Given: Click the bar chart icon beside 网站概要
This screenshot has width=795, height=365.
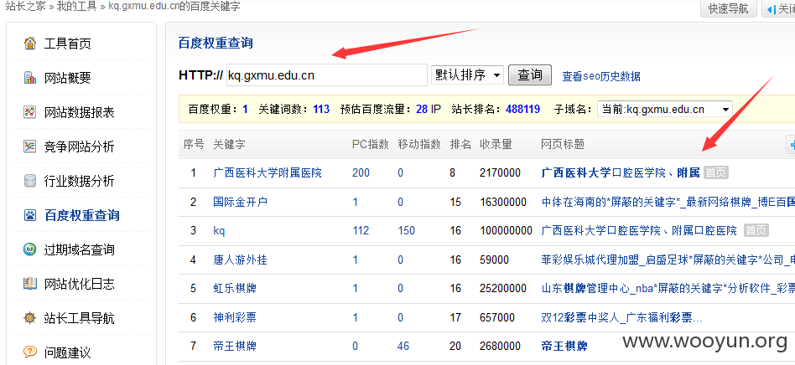Looking at the screenshot, I should pyautogui.click(x=30, y=78).
